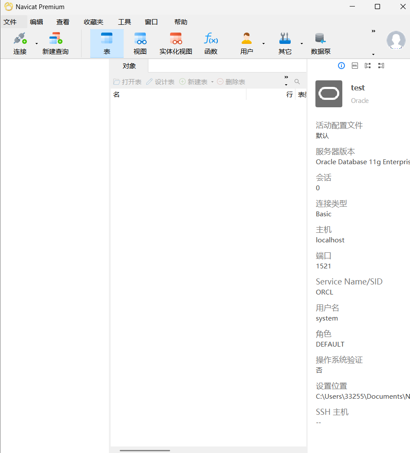Click the Others (其它) tools icon
Image resolution: width=410 pixels, height=453 pixels.
(x=285, y=38)
